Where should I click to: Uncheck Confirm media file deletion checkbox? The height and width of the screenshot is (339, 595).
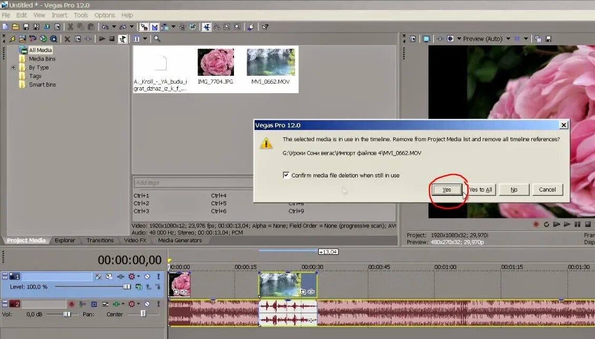coord(286,175)
